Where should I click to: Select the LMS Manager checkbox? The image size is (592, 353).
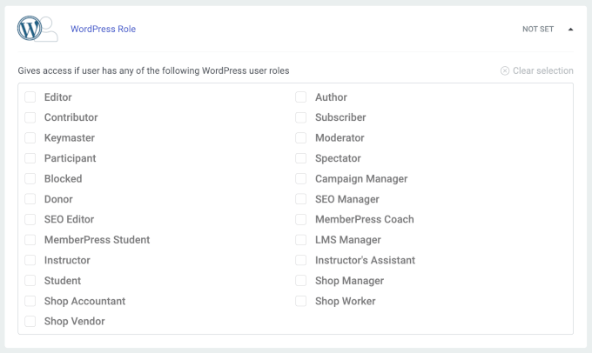[301, 240]
